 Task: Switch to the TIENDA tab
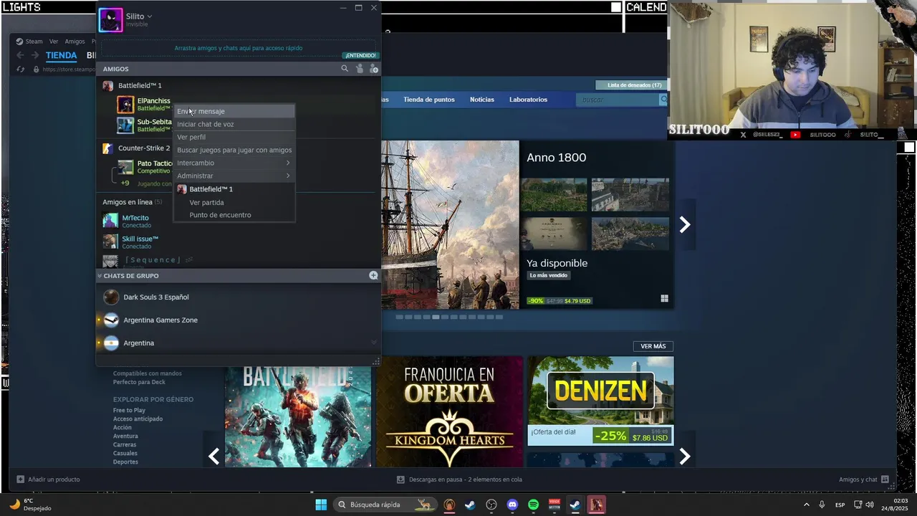tap(61, 55)
